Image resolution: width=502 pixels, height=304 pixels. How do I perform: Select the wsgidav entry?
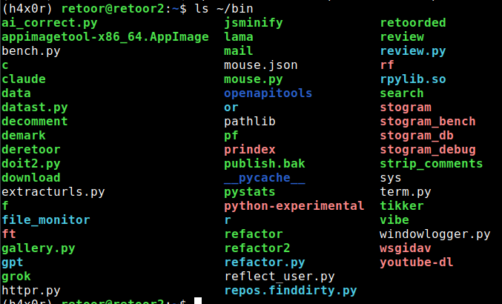pyautogui.click(x=406, y=248)
